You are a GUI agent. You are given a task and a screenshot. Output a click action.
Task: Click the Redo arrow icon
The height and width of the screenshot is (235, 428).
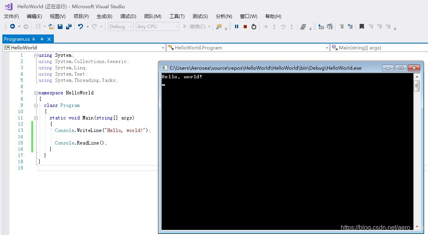point(94,26)
